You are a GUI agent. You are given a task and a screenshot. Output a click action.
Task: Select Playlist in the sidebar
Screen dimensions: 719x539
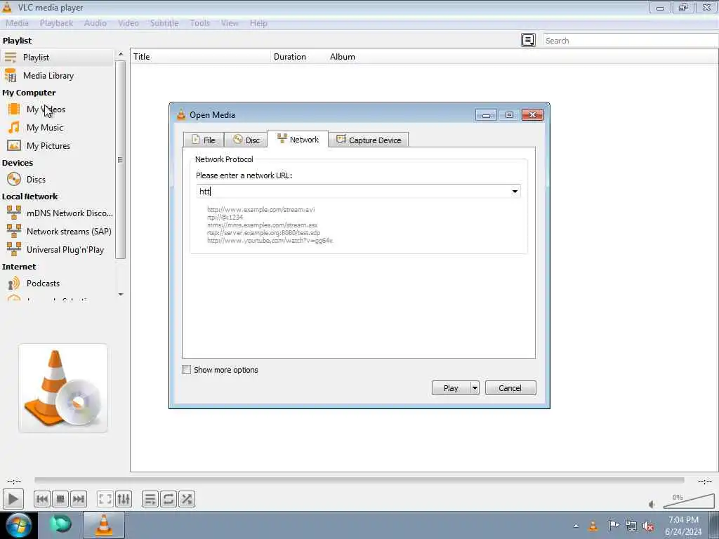(x=57, y=58)
